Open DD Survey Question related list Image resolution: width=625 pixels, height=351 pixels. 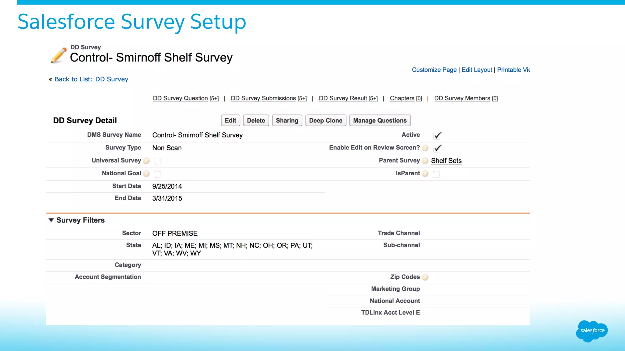(186, 98)
